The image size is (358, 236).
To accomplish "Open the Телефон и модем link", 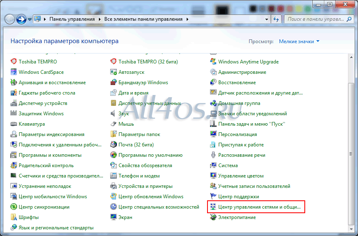I will [139, 176].
